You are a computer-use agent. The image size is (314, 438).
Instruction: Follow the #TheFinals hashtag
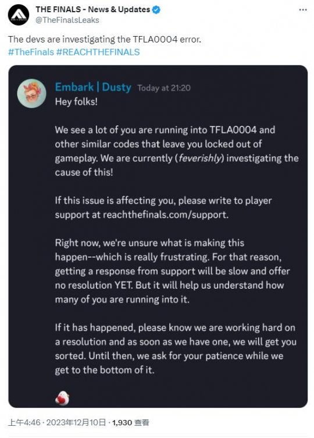point(31,52)
